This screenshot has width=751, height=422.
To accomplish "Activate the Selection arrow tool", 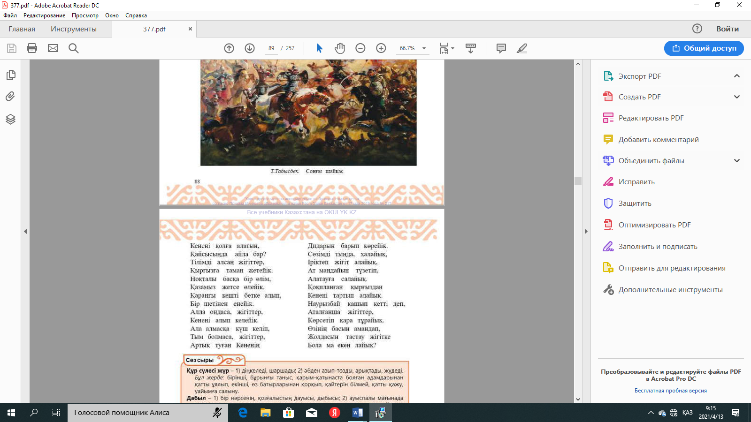I will [319, 48].
